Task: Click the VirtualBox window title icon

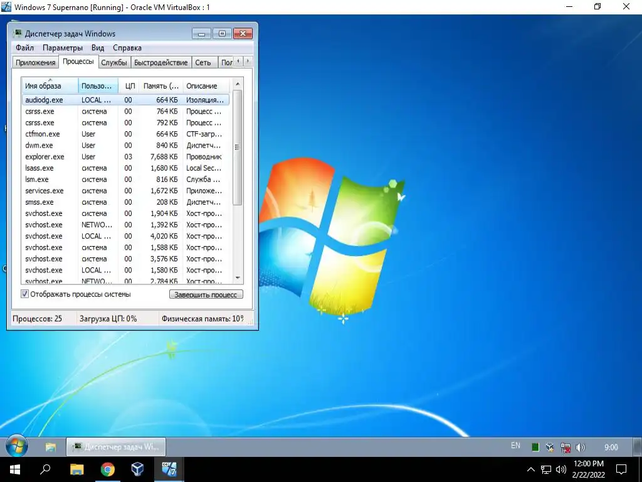Action: tap(6, 6)
